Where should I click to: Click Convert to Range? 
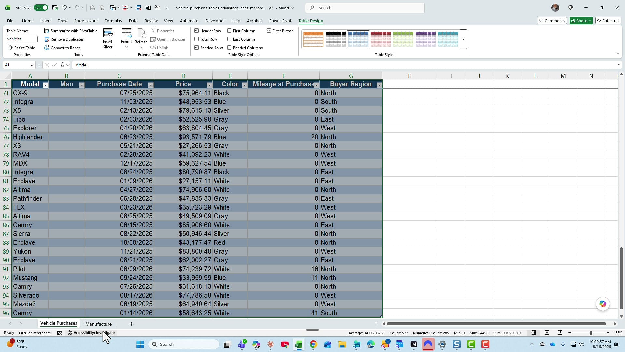click(63, 48)
